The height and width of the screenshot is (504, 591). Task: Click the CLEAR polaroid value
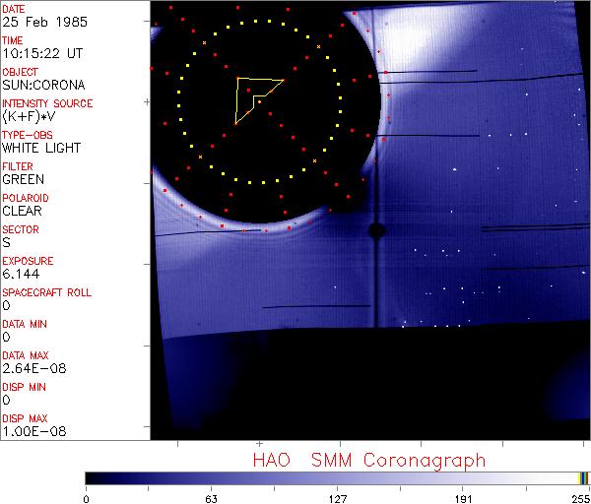coord(22,211)
